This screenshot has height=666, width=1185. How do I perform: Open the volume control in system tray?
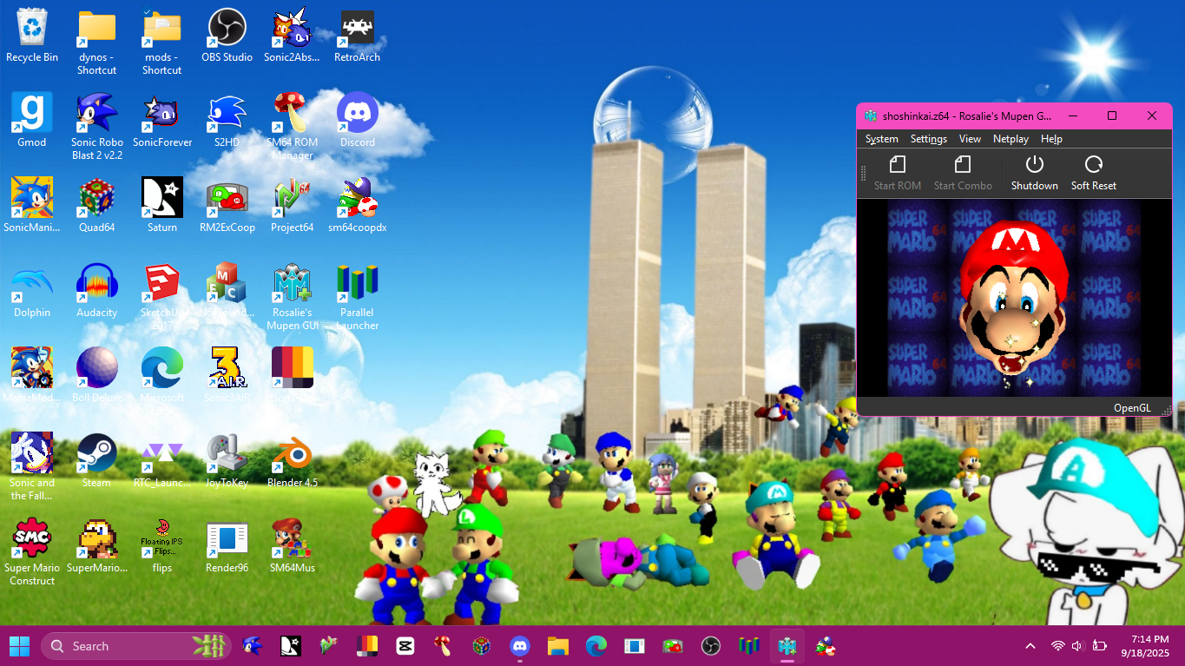[x=1077, y=646]
